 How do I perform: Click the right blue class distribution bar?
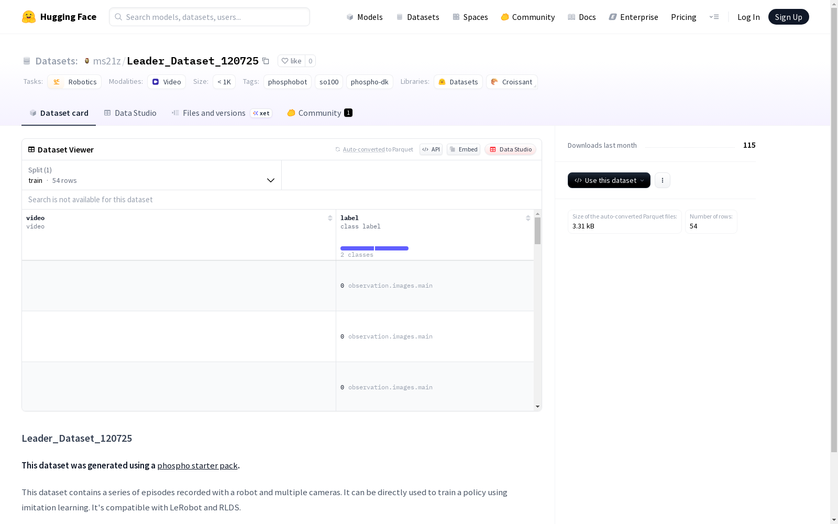[x=392, y=248]
